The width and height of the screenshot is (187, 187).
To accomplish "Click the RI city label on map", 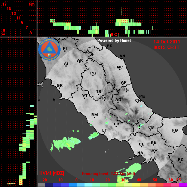I will click(104, 98).
